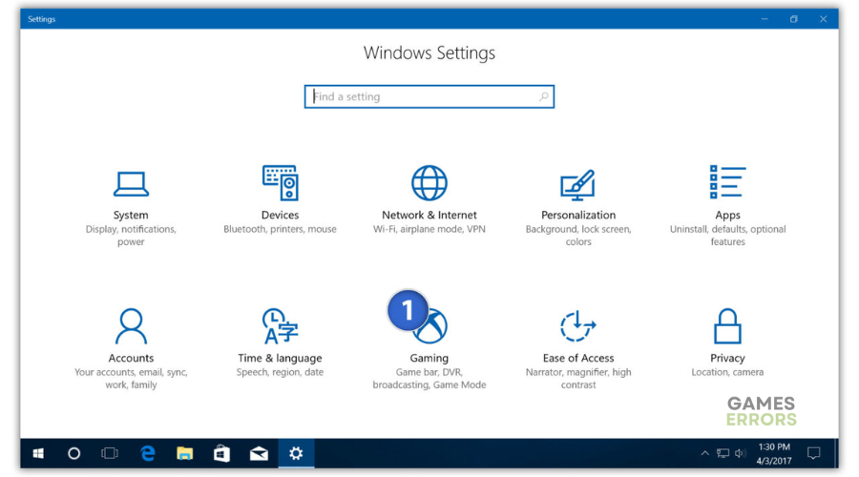Open the Gaming Xbox icon
This screenshot has width=859, height=477.
[x=431, y=326]
